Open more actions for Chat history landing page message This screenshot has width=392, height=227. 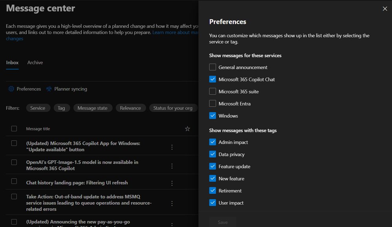(172, 182)
